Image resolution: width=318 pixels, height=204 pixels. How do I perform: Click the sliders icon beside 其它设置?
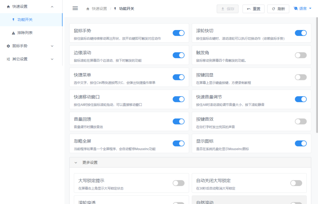click(x=8, y=59)
